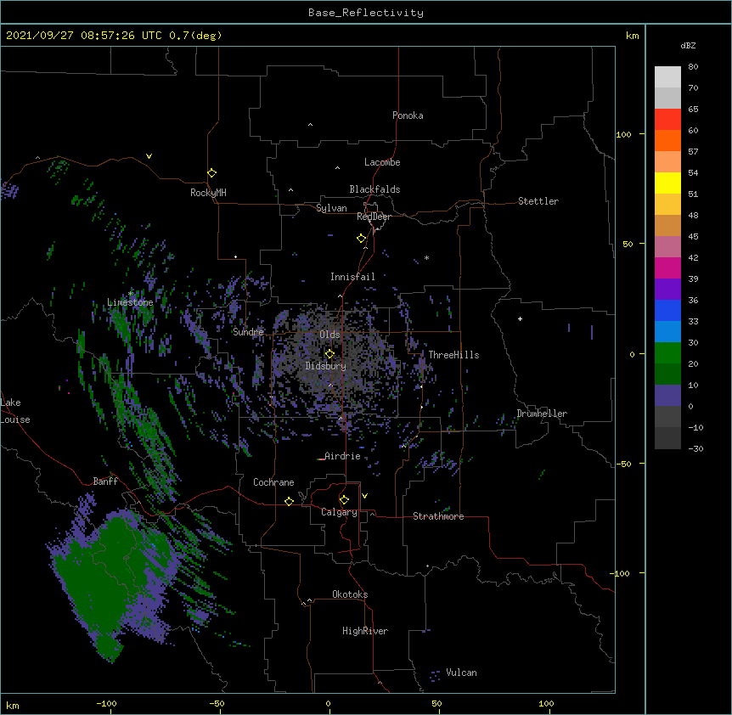
Task: Select the Blackfalds label
Action: [x=374, y=189]
